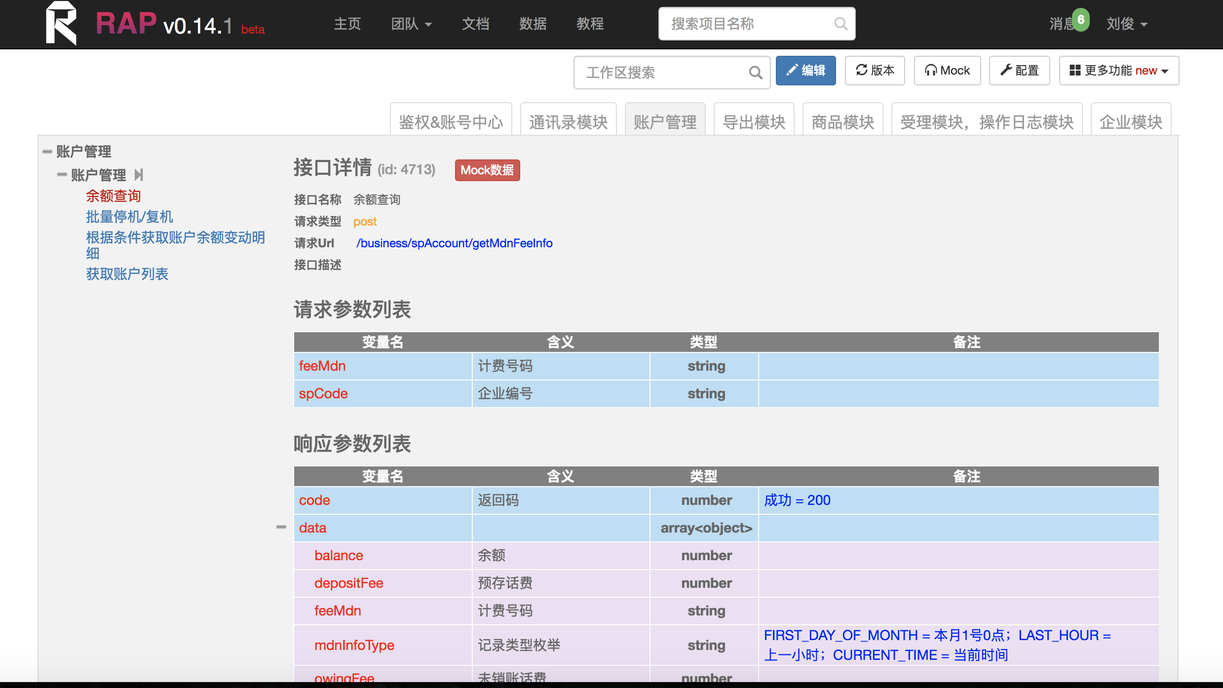The width and height of the screenshot is (1223, 688).
Task: Click the mdnInfoType response variable
Action: [x=354, y=645]
